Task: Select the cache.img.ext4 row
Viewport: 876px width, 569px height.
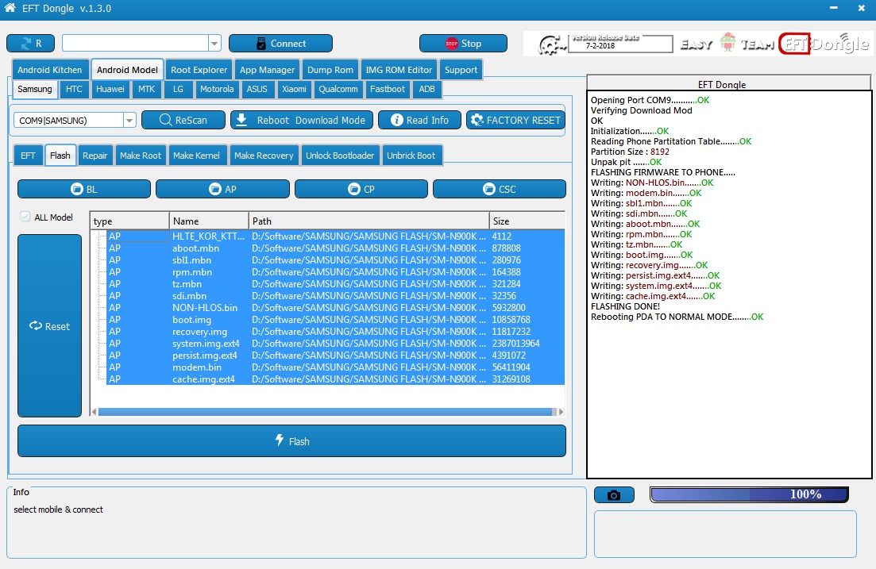Action: point(335,379)
